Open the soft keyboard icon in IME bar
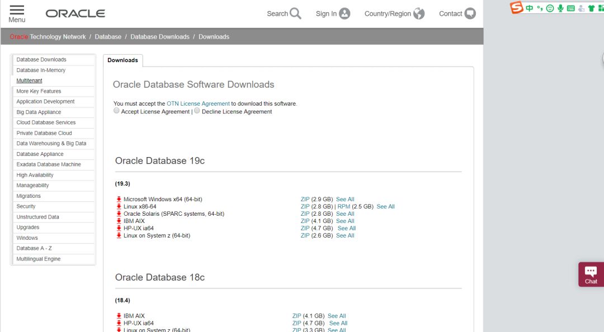The height and width of the screenshot is (332, 604). click(571, 8)
